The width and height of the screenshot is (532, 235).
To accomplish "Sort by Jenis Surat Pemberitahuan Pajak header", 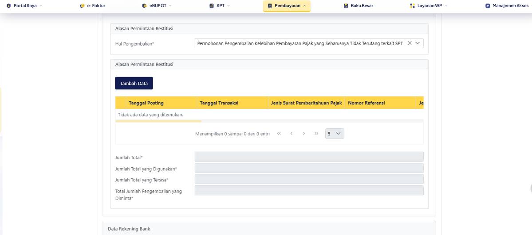I will click(x=306, y=103).
